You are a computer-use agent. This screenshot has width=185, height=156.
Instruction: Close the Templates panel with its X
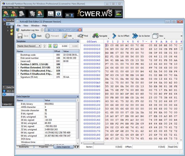[78, 41]
